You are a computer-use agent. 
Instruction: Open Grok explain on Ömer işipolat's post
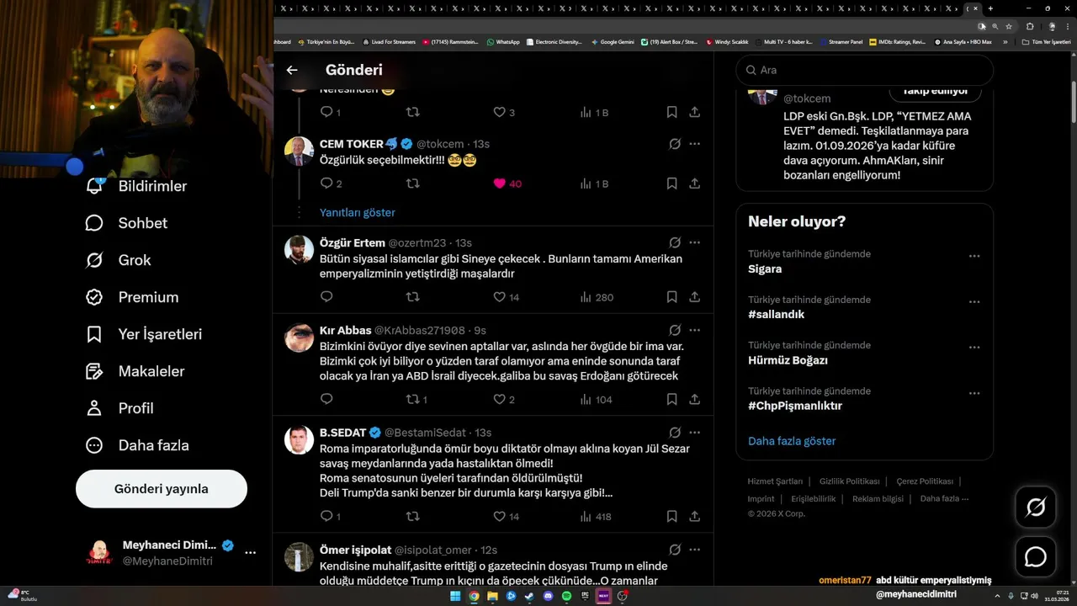675,550
